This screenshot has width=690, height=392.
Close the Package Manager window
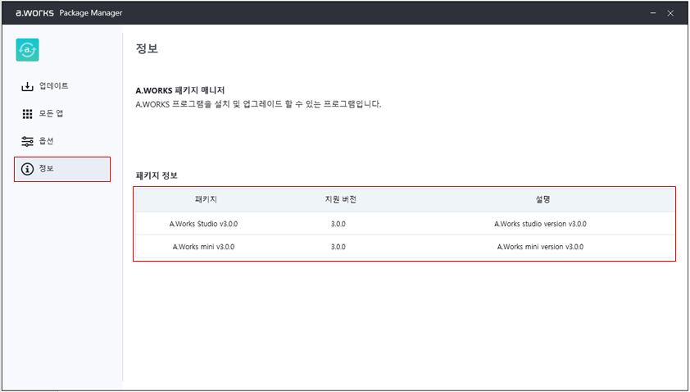tap(671, 13)
